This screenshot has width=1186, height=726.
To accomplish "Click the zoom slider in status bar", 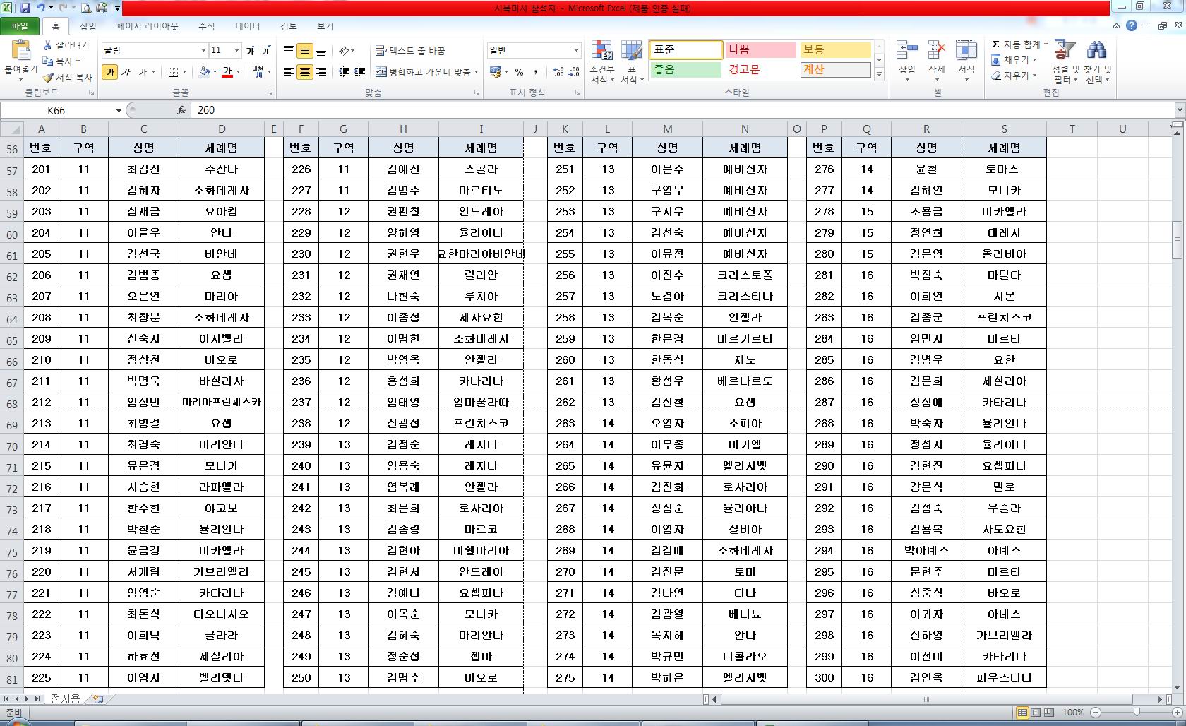I will (x=1136, y=713).
